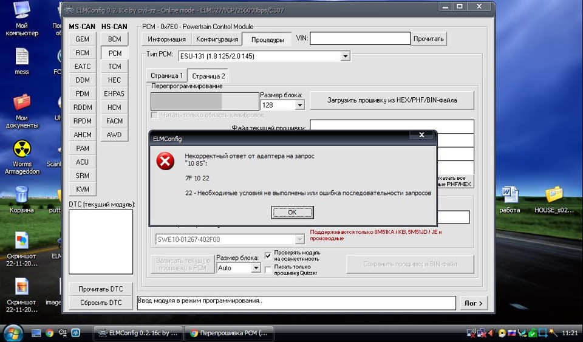Select the ACU module button
This screenshot has width=583, height=342.
pos(82,162)
